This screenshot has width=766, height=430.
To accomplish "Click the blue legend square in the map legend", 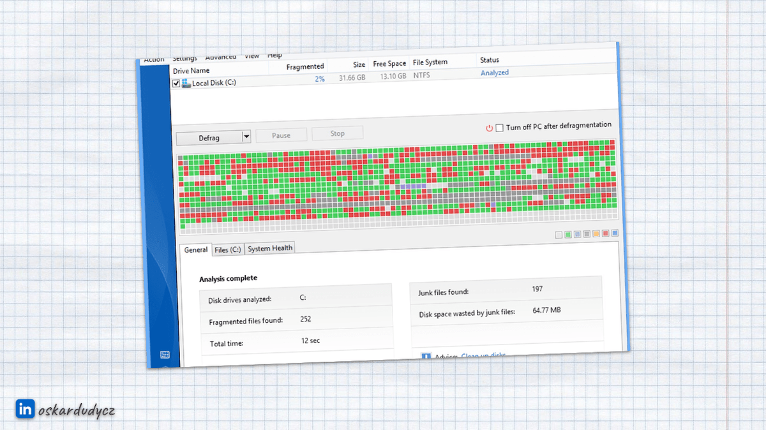I will [x=614, y=234].
